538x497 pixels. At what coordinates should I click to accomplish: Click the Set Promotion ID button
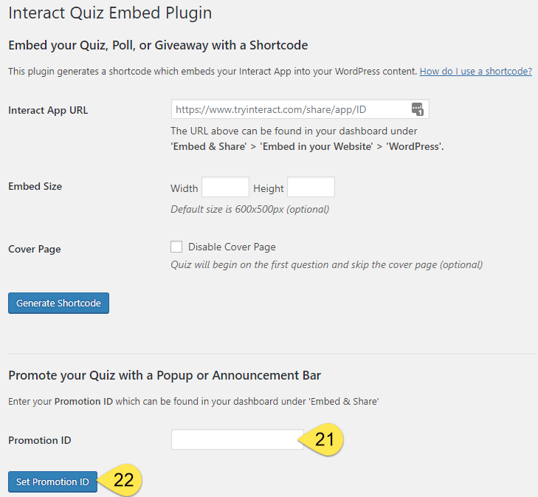52,481
